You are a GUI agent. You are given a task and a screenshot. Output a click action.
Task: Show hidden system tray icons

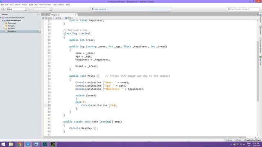point(231,145)
